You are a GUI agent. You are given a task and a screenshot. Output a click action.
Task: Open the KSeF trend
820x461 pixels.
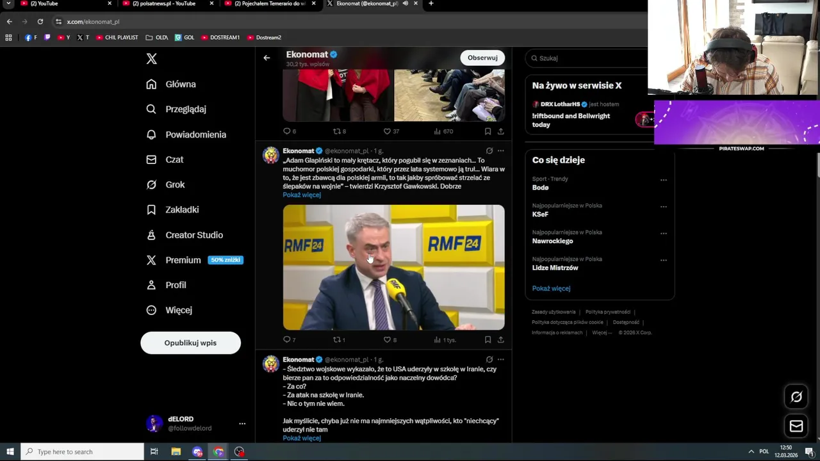coord(540,214)
